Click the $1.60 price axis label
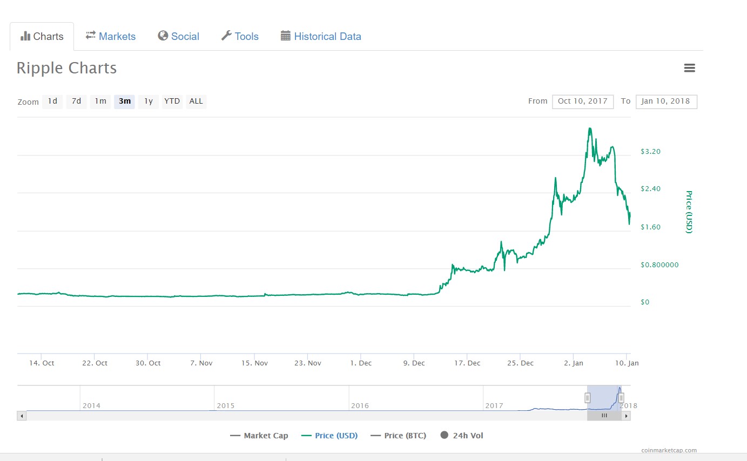Screen dimensions: 747x461 (x=651, y=227)
